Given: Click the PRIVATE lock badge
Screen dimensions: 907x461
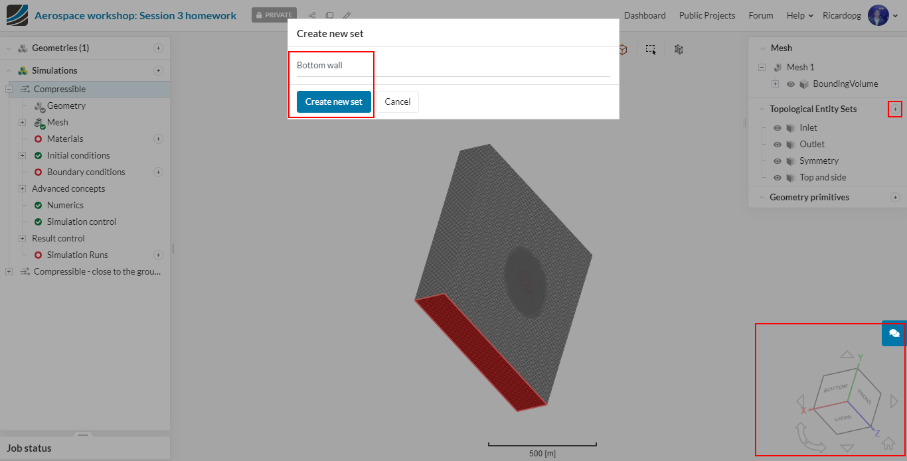Looking at the screenshot, I should [274, 15].
